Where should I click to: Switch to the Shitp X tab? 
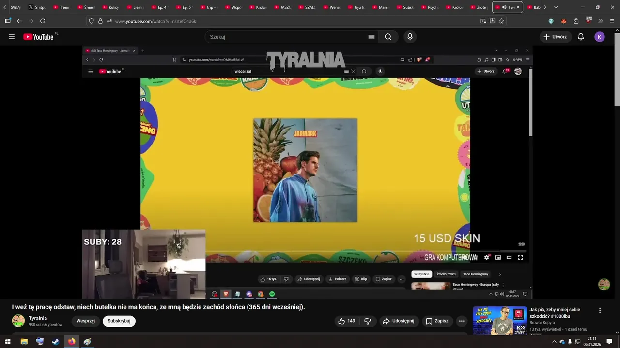(37, 7)
